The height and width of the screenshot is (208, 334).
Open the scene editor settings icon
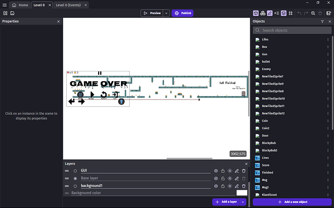(329, 13)
